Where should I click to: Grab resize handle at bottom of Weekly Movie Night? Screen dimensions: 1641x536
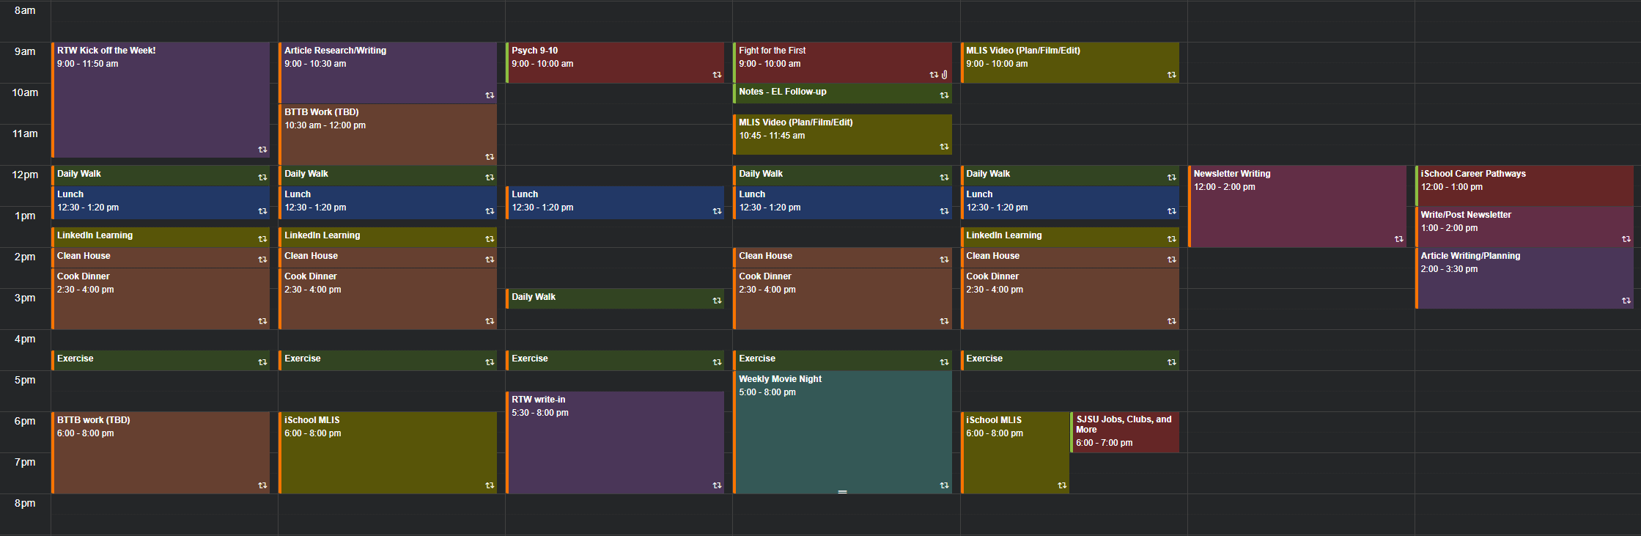tap(842, 492)
